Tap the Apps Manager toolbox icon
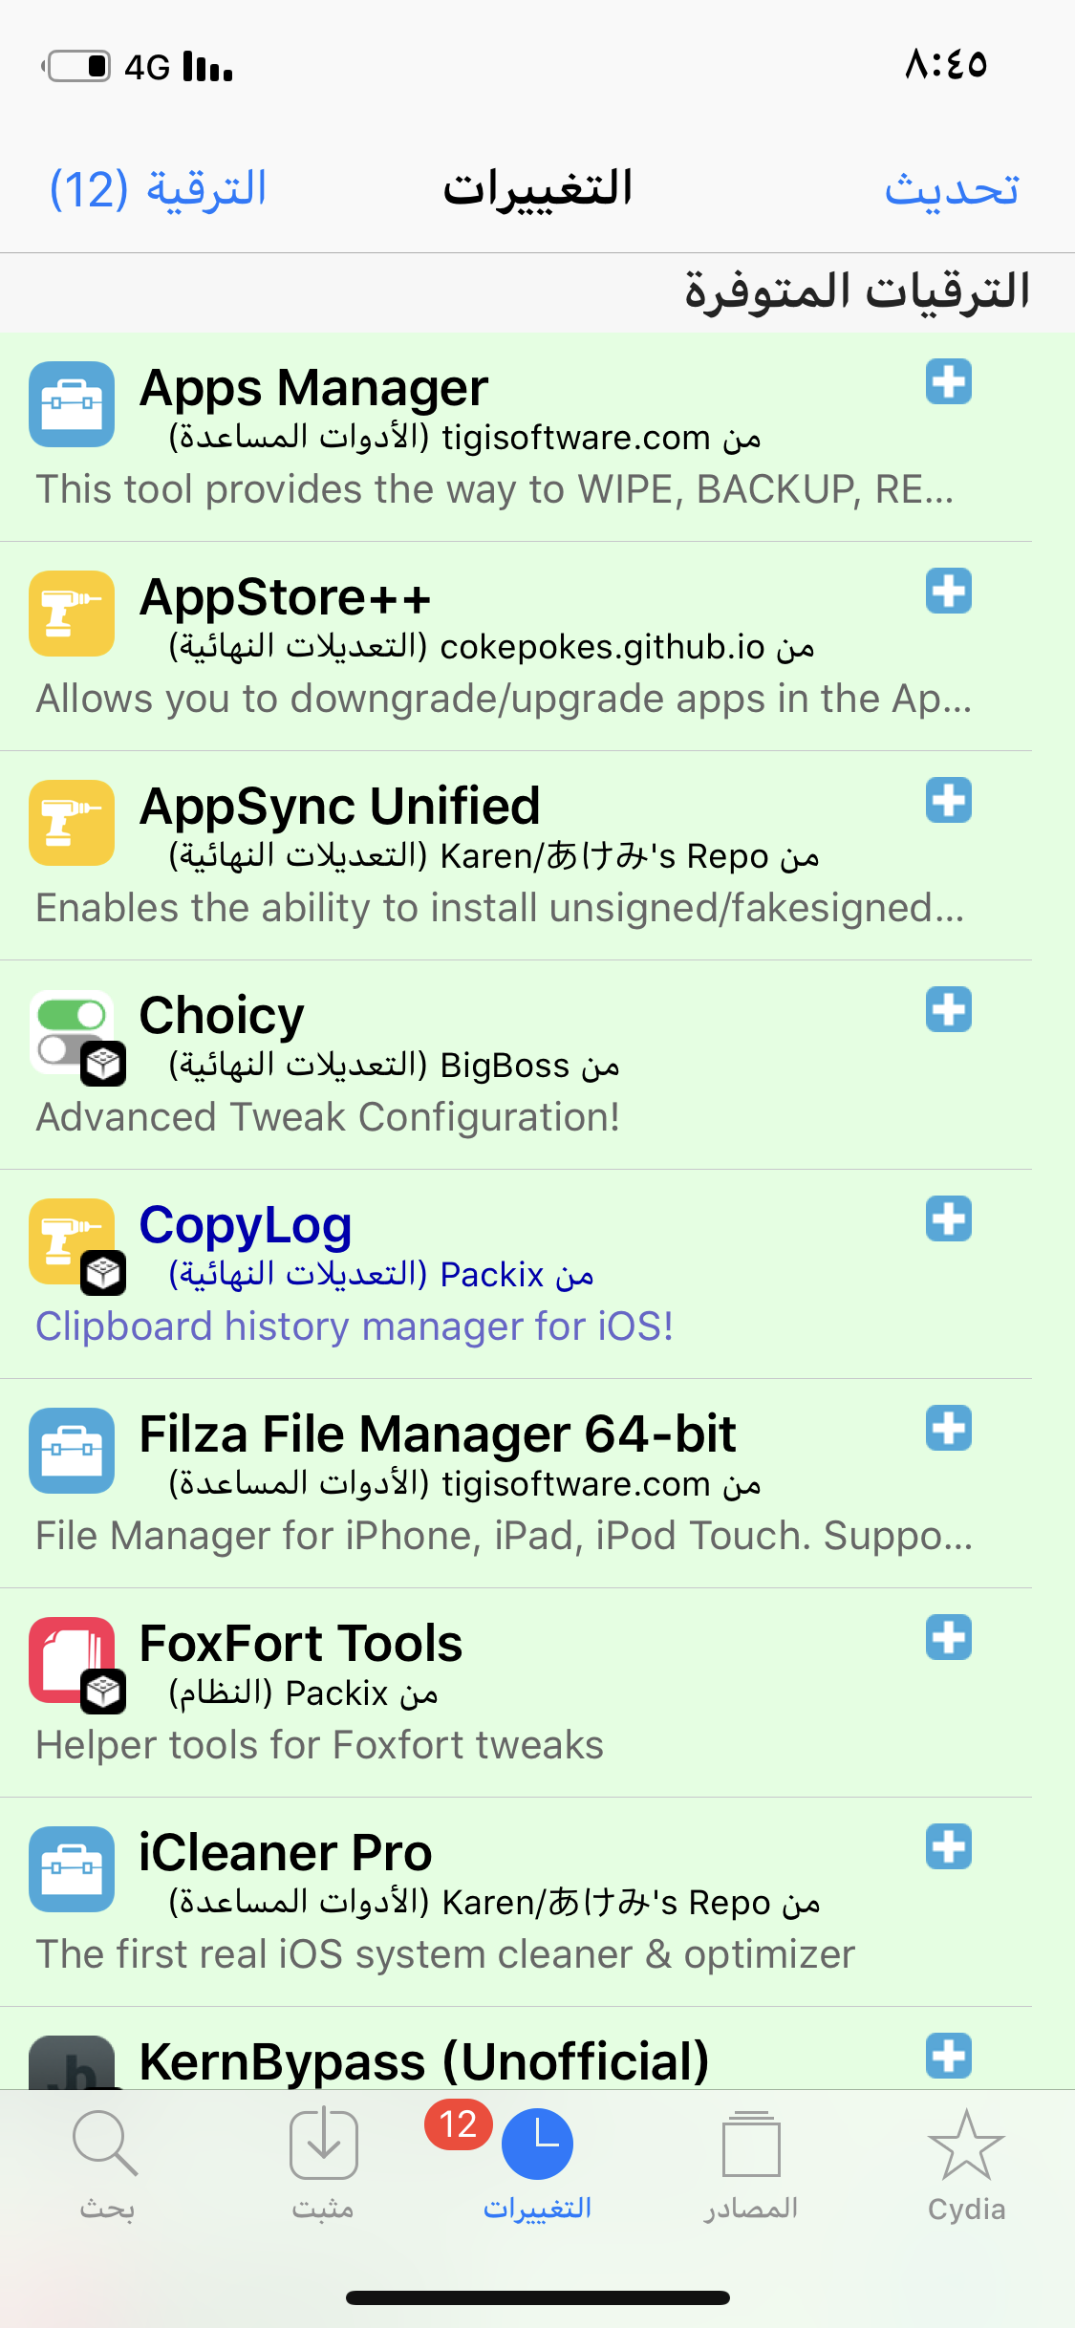The image size is (1075, 2328). (72, 404)
